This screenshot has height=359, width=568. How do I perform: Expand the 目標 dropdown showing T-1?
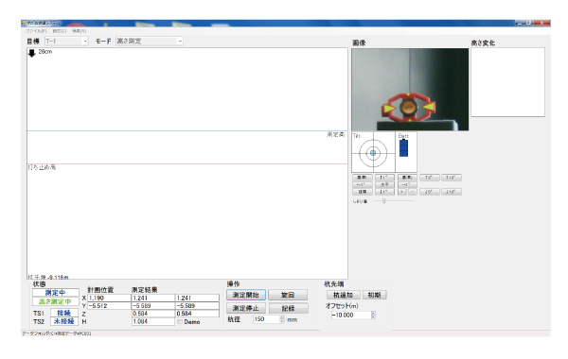[x=66, y=42]
